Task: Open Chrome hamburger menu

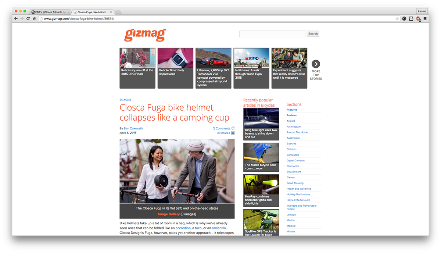Action: 425,18
